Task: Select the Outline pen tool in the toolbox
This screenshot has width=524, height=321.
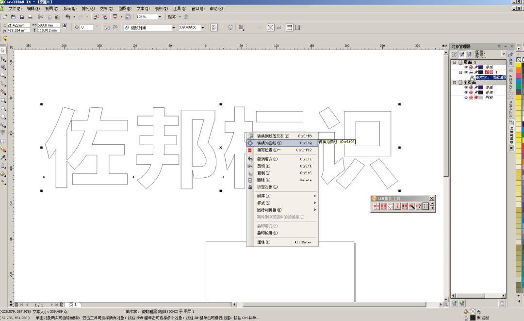Action: coord(3,166)
